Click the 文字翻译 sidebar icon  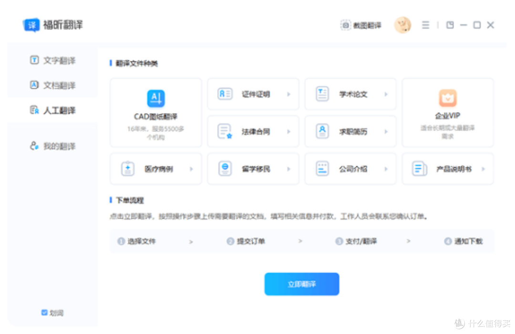pos(34,60)
